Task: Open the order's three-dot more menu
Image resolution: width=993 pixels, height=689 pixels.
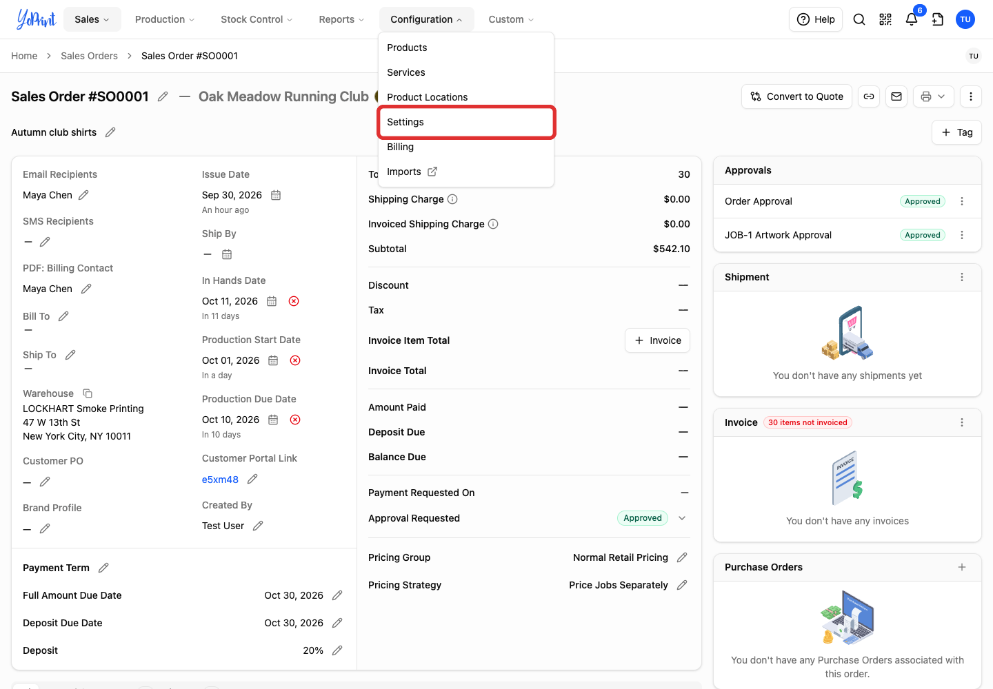Action: (x=971, y=96)
